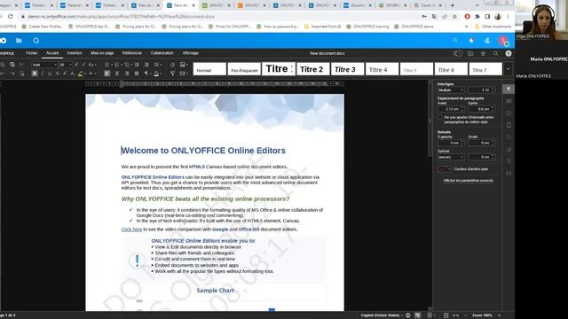
Task: Open line spacing type dropdown Multiple
Action: pyautogui.click(x=451, y=89)
